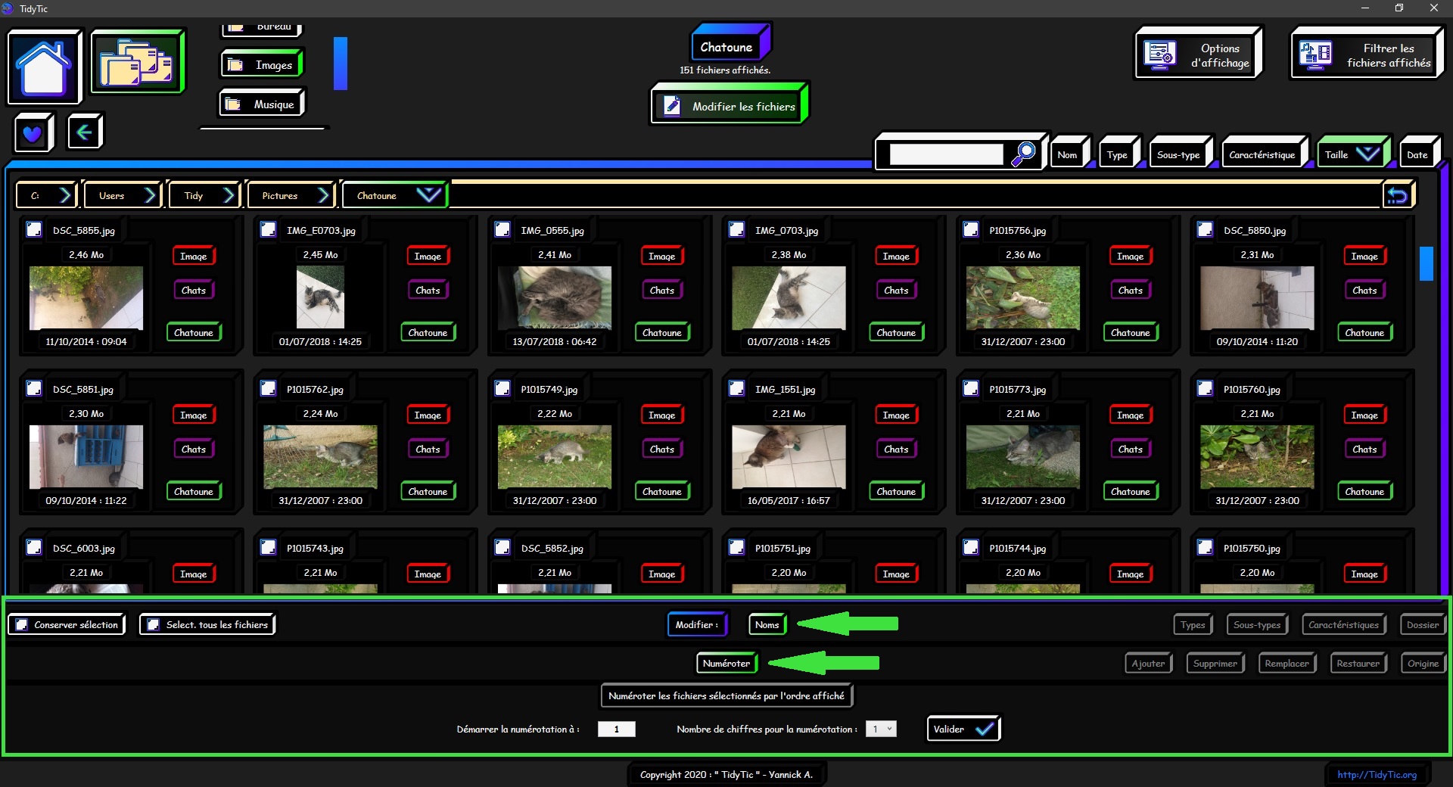Expand the C: breadcrumb chevron
This screenshot has height=787, width=1453.
pos(65,195)
